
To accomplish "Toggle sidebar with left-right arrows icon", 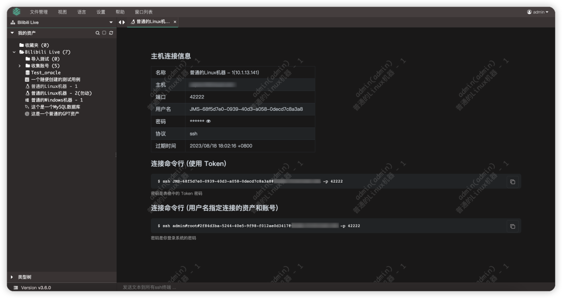I will tap(122, 22).
